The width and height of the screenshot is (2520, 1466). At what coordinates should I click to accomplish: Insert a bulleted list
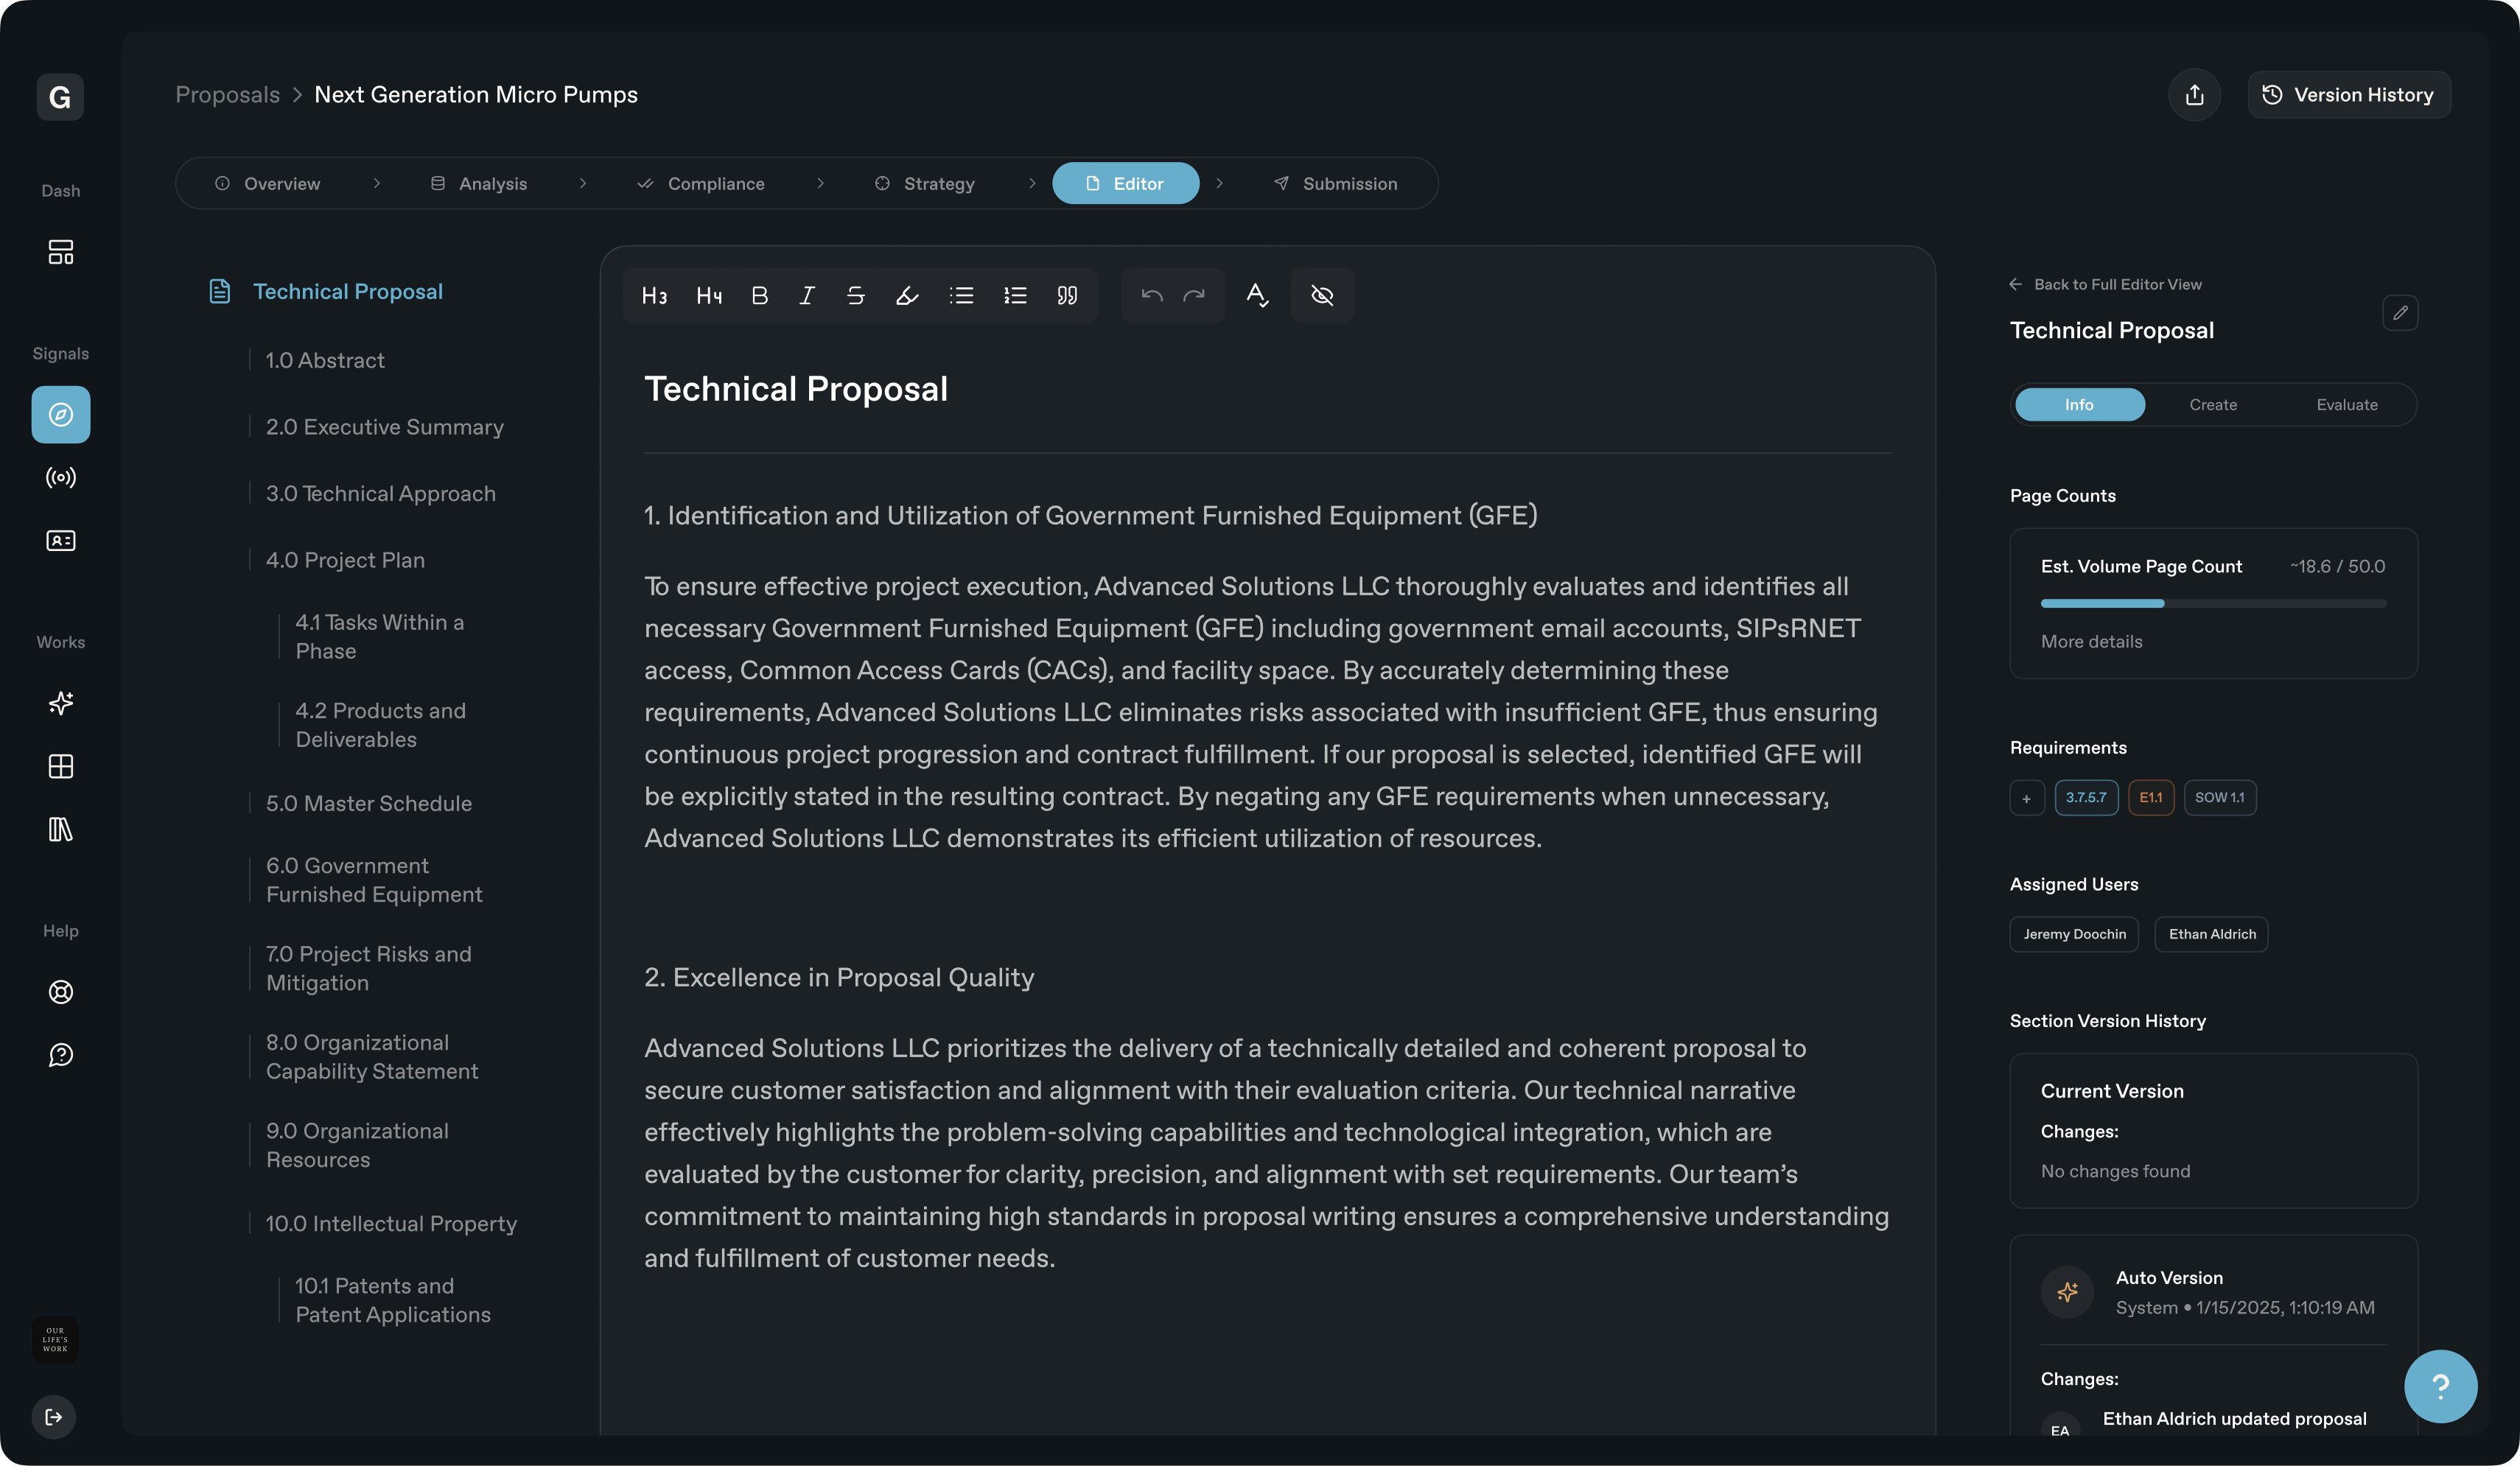pyautogui.click(x=961, y=295)
